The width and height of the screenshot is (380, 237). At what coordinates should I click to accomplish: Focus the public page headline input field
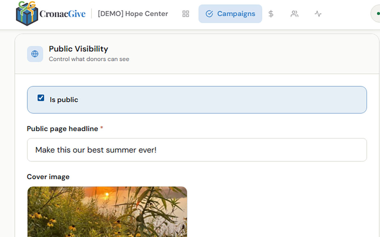(197, 150)
